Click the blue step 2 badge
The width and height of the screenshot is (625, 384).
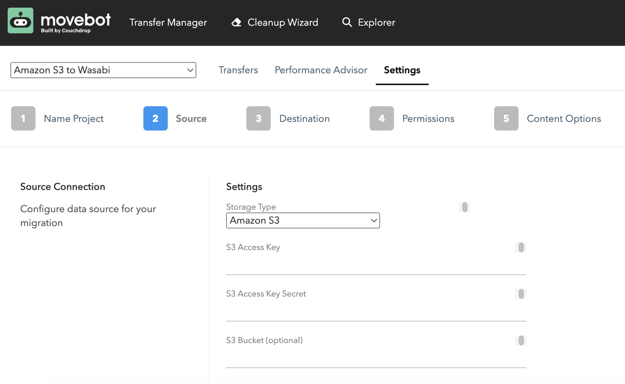[155, 119]
